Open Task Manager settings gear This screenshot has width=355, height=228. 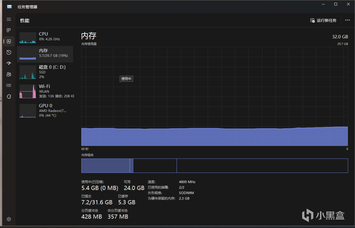(x=9, y=219)
